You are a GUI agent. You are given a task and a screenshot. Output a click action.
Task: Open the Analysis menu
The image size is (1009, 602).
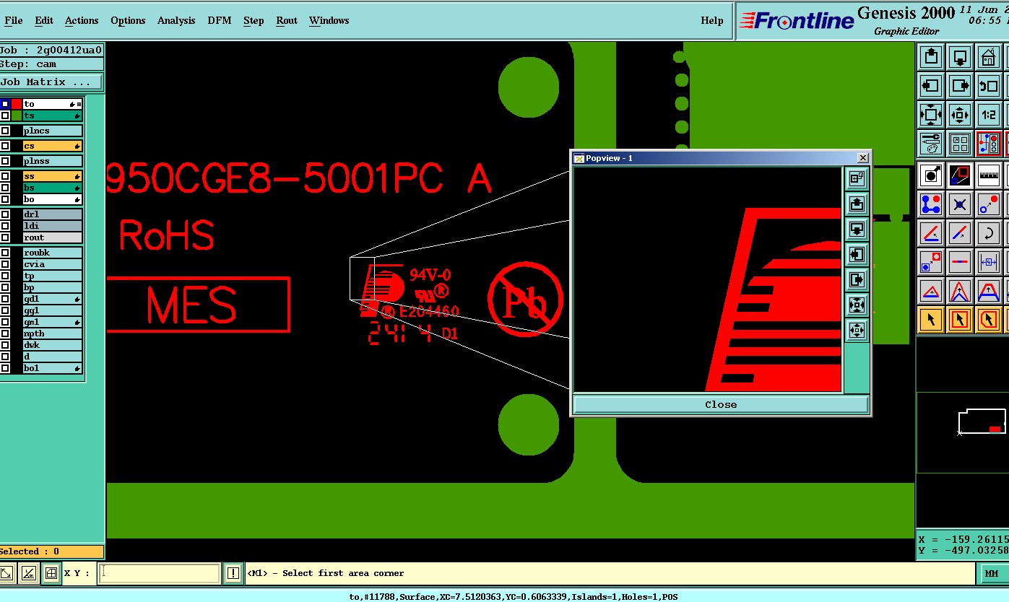(x=176, y=20)
